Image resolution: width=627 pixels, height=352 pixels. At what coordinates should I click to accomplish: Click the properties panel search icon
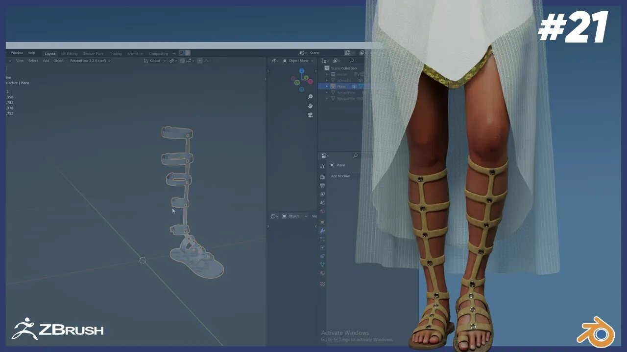tap(355, 155)
